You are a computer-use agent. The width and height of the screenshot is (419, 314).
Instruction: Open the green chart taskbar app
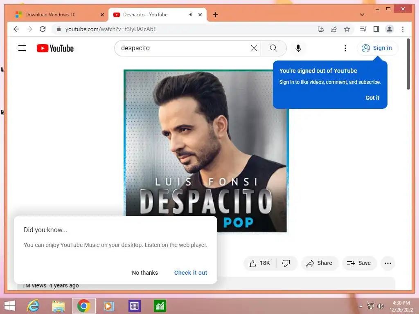[160, 306]
